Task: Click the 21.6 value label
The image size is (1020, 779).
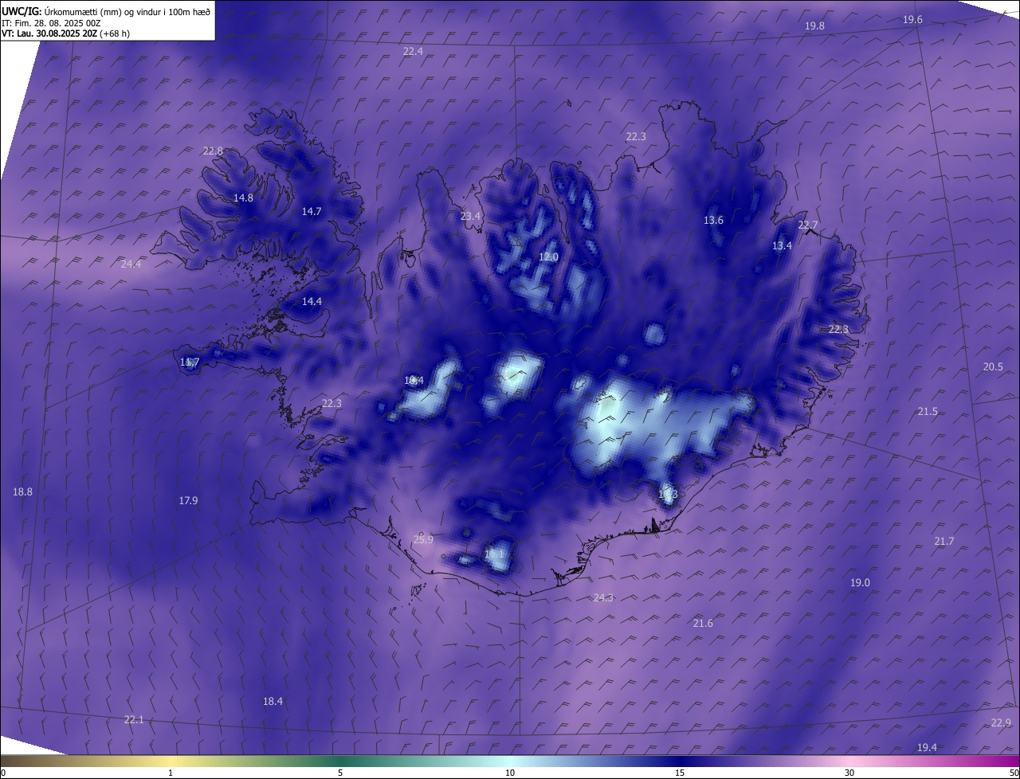Action: pyautogui.click(x=703, y=623)
